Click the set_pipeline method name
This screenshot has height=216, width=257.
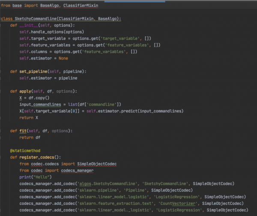pyautogui.click(x=33, y=71)
